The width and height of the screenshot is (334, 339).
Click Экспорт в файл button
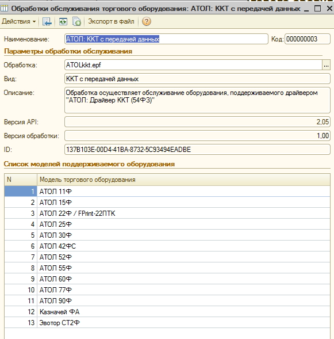pos(111,21)
